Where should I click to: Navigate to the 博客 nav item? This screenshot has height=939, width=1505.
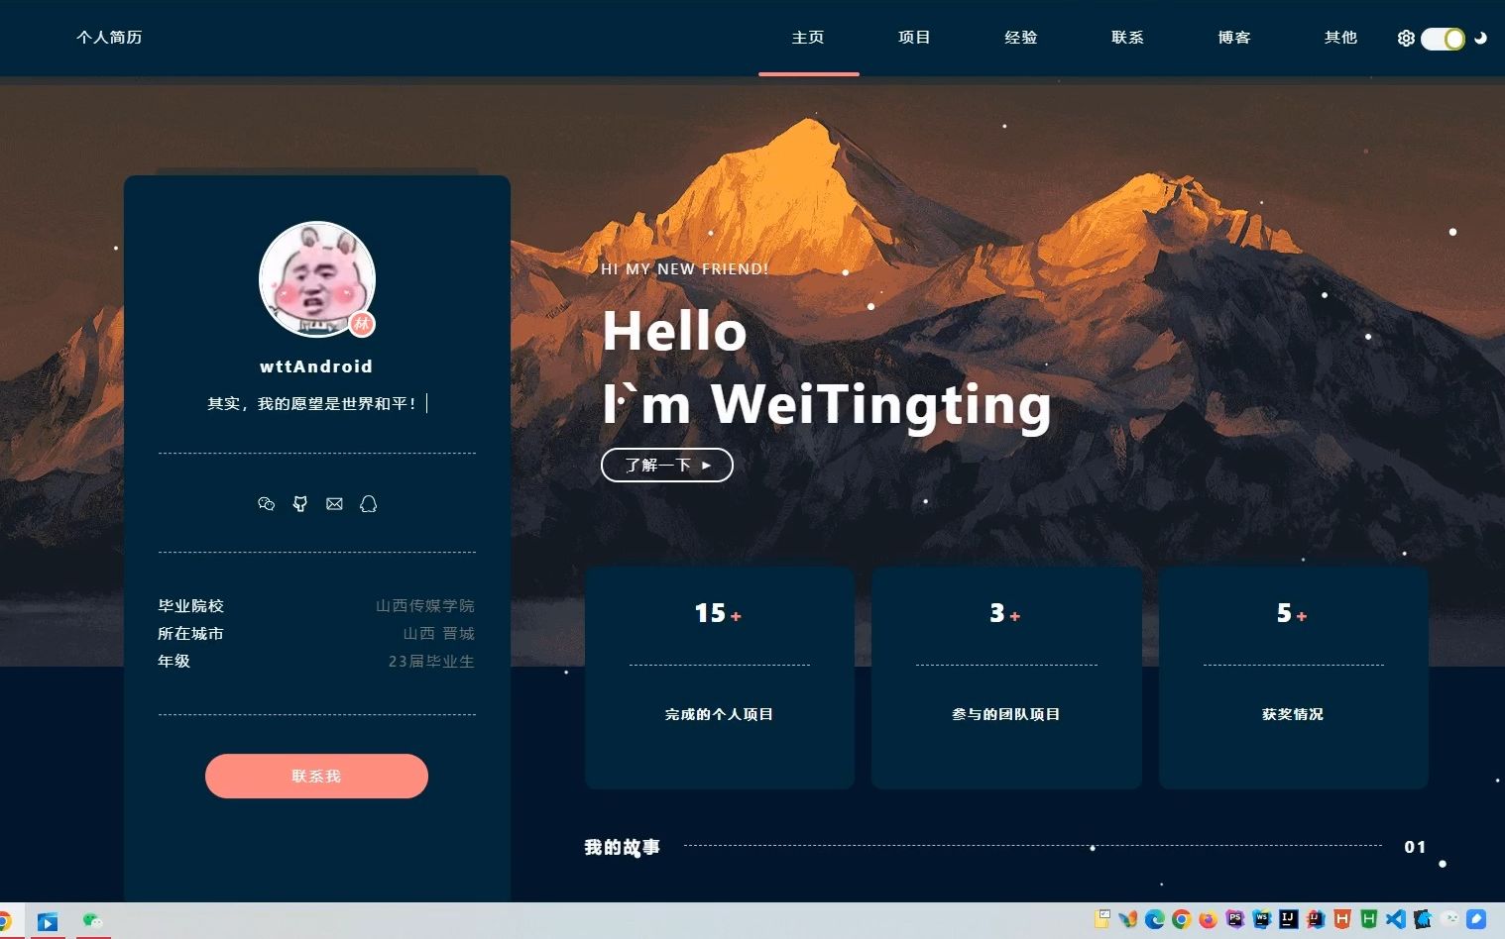[1234, 38]
